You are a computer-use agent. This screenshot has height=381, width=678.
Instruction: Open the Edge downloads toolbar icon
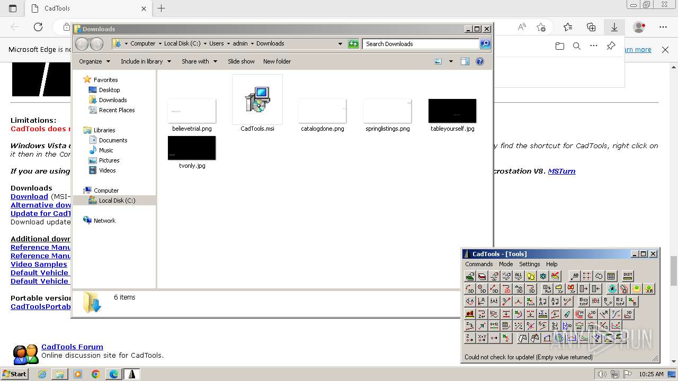pyautogui.click(x=614, y=27)
